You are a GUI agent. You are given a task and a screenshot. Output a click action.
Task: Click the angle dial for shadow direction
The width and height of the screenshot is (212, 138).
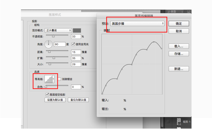click(49, 44)
